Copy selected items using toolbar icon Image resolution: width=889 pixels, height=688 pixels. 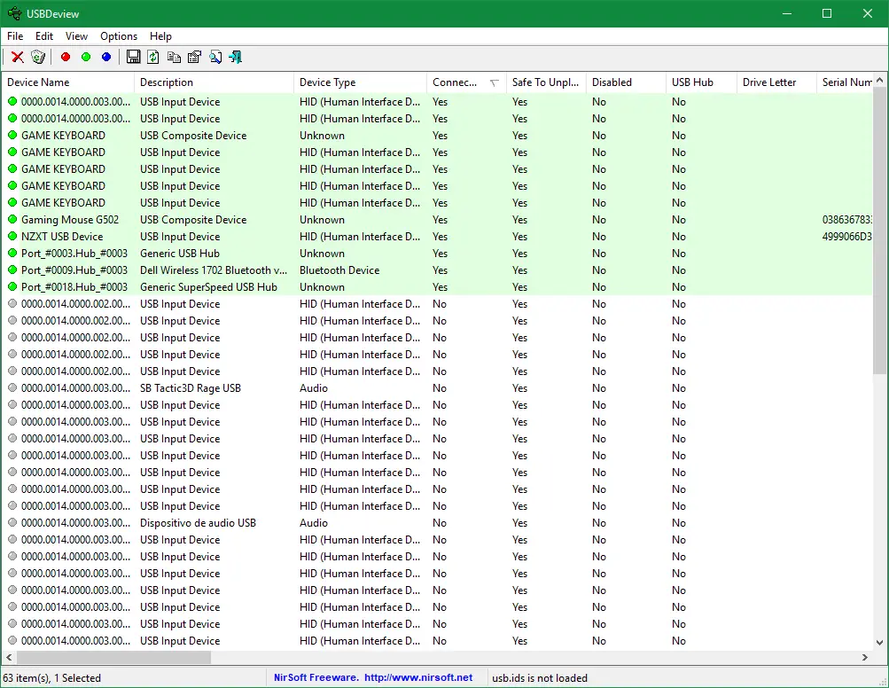(174, 57)
